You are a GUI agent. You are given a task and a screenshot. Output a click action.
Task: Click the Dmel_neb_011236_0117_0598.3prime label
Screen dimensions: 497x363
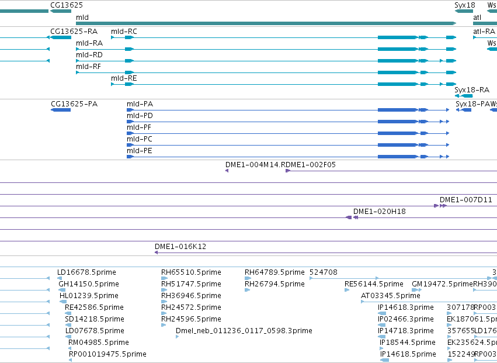coord(244,331)
